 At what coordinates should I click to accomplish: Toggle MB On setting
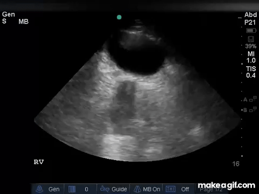pos(152,189)
